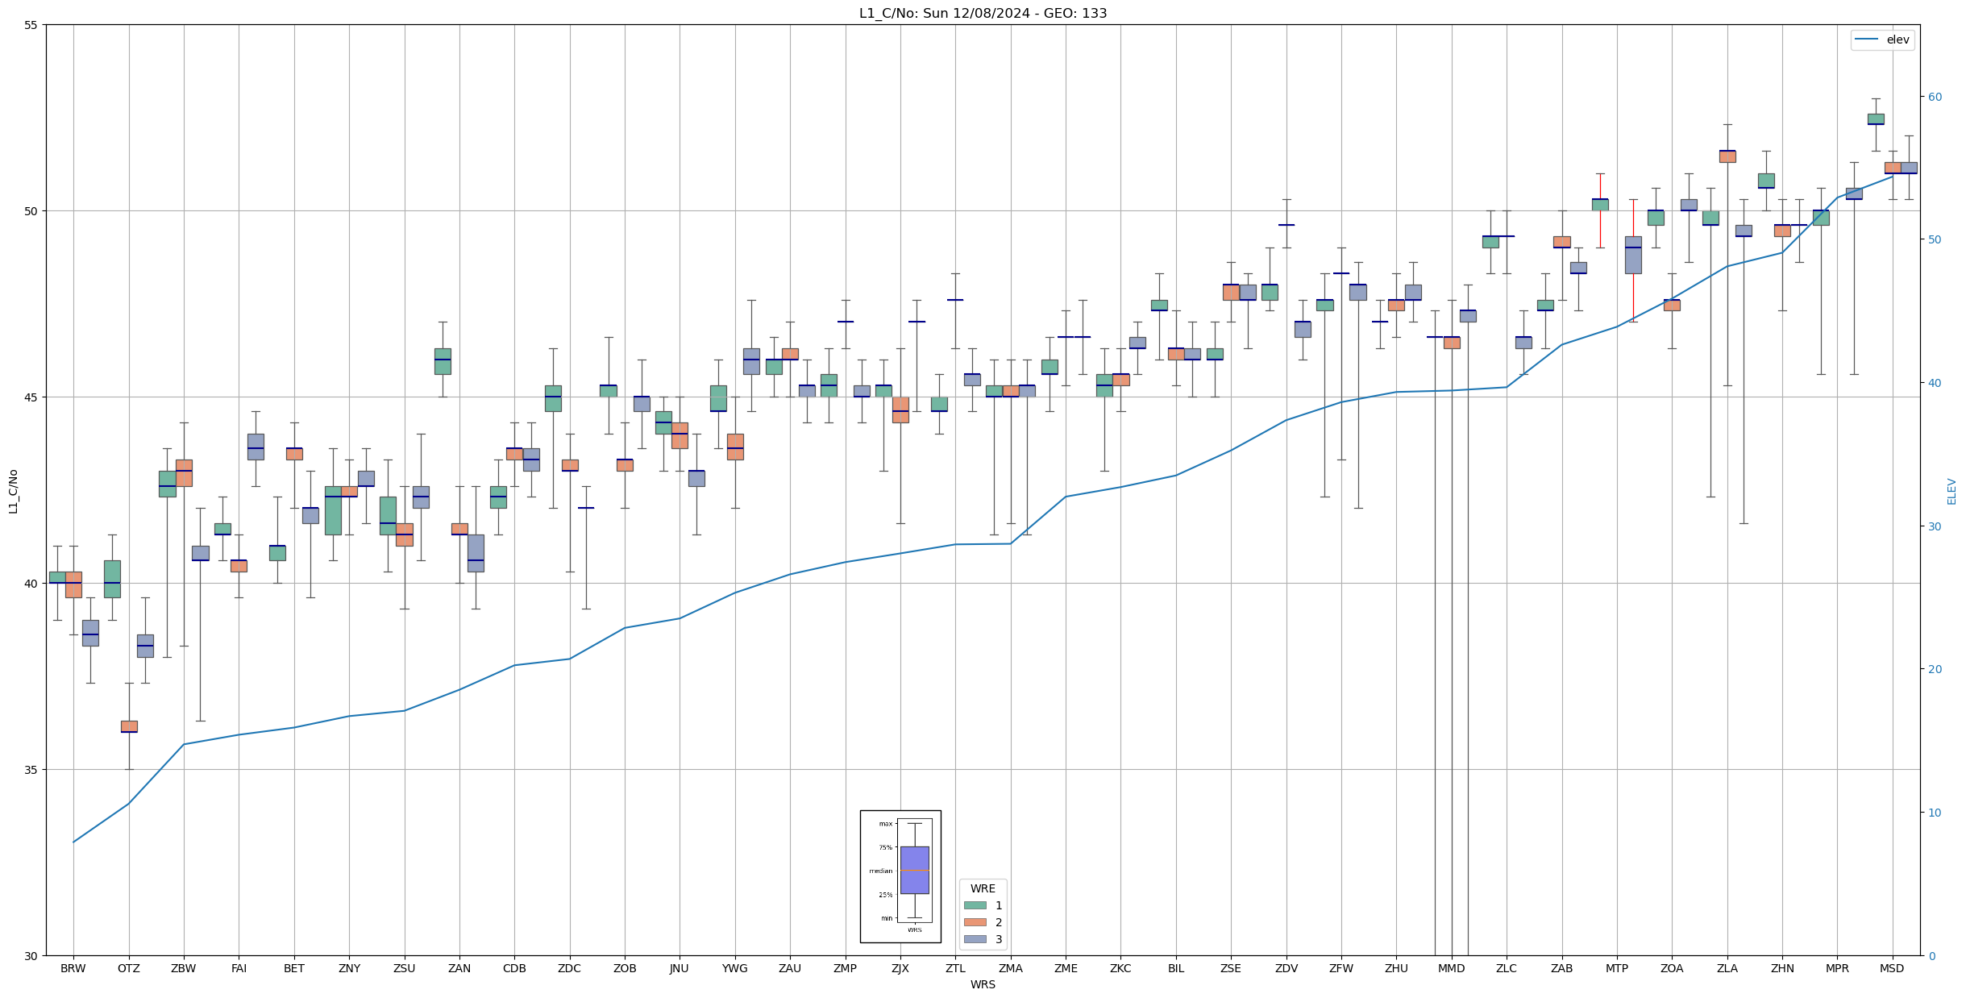
Task: Click the elev line legend entry
Action: click(x=1881, y=40)
